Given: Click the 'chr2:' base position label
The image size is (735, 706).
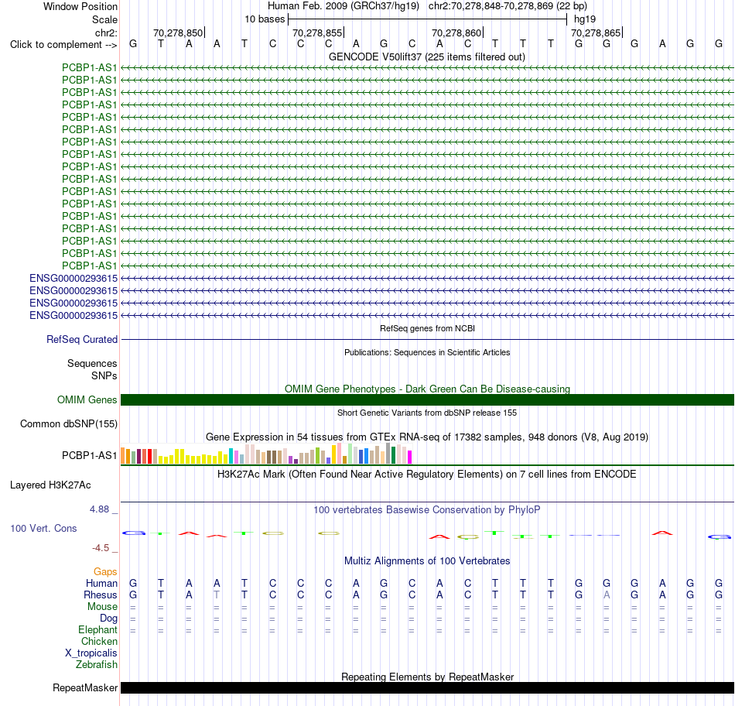Looking at the screenshot, I should click(106, 33).
